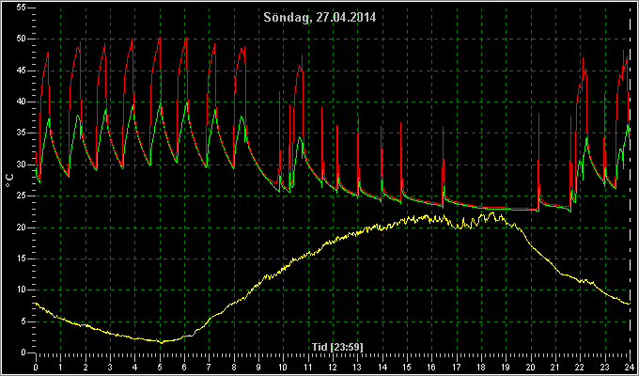Screen dimensions: 639x376
Task: Click the 30 value on temperature axis
Action: (x=22, y=164)
